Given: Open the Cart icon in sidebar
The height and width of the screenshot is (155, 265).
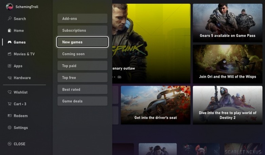Looking at the screenshot, I should tap(10, 104).
